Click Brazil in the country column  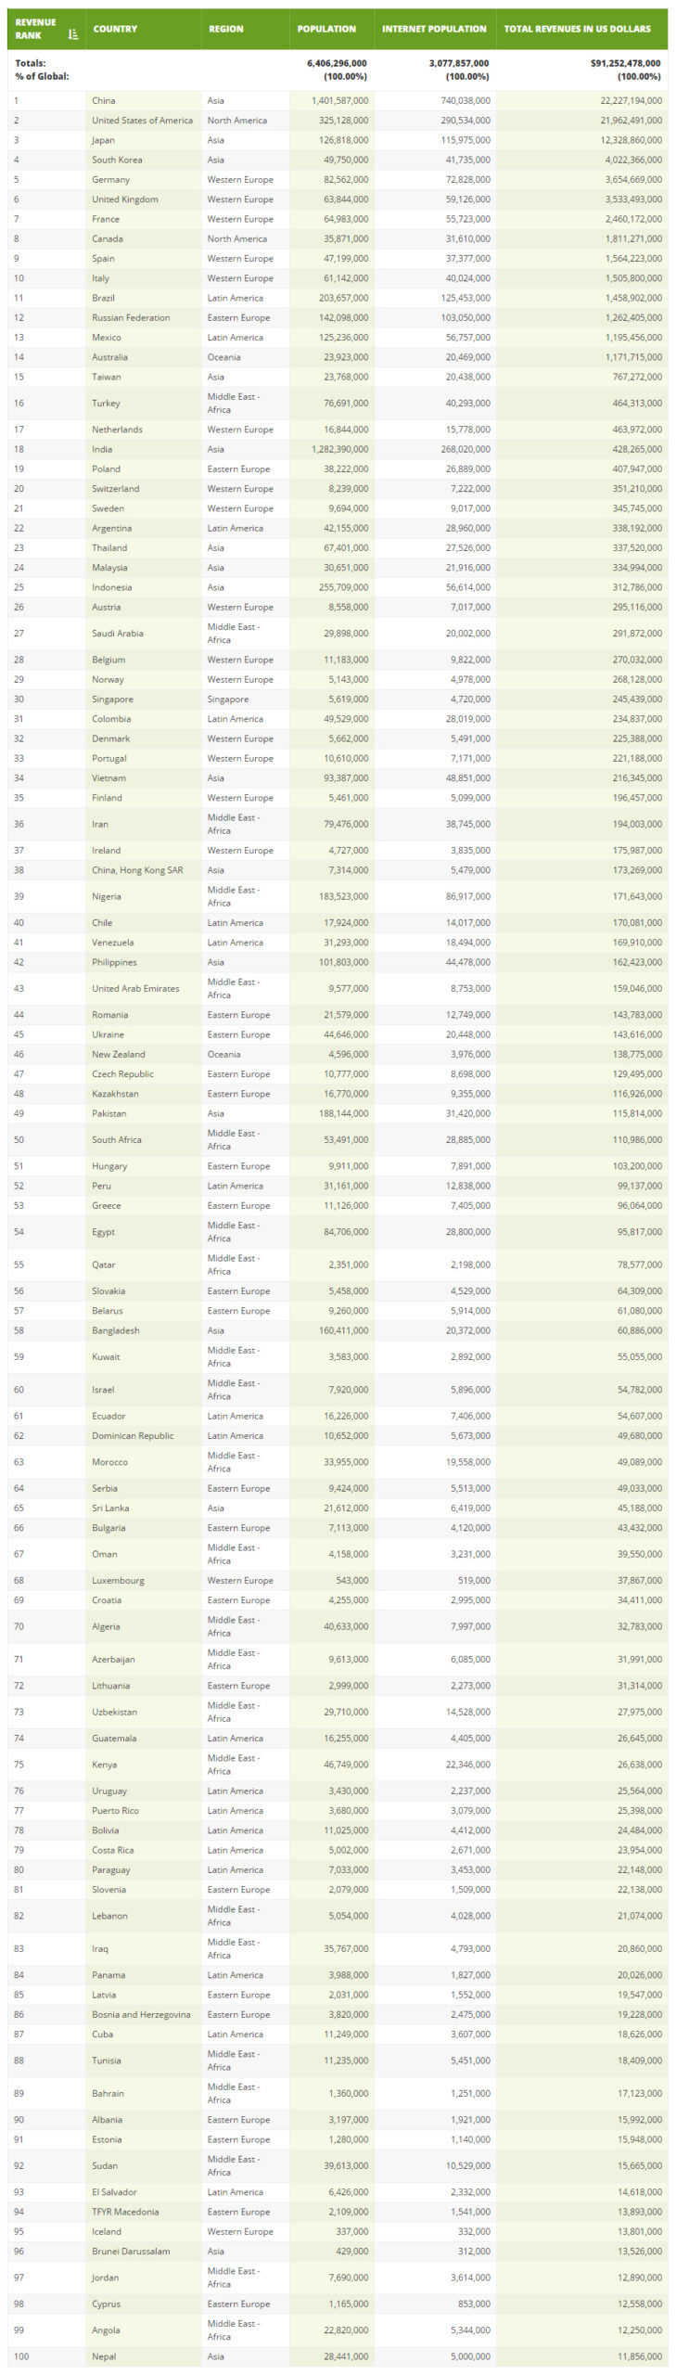click(x=103, y=298)
